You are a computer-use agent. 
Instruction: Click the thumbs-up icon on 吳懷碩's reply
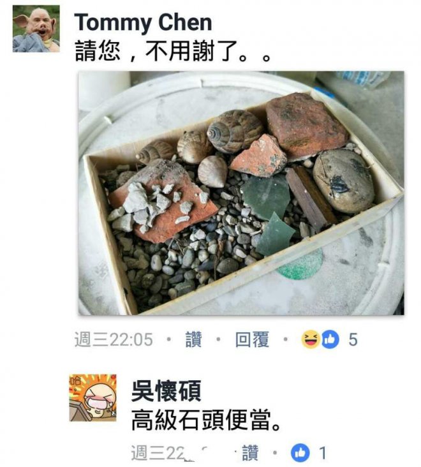pos(300,453)
